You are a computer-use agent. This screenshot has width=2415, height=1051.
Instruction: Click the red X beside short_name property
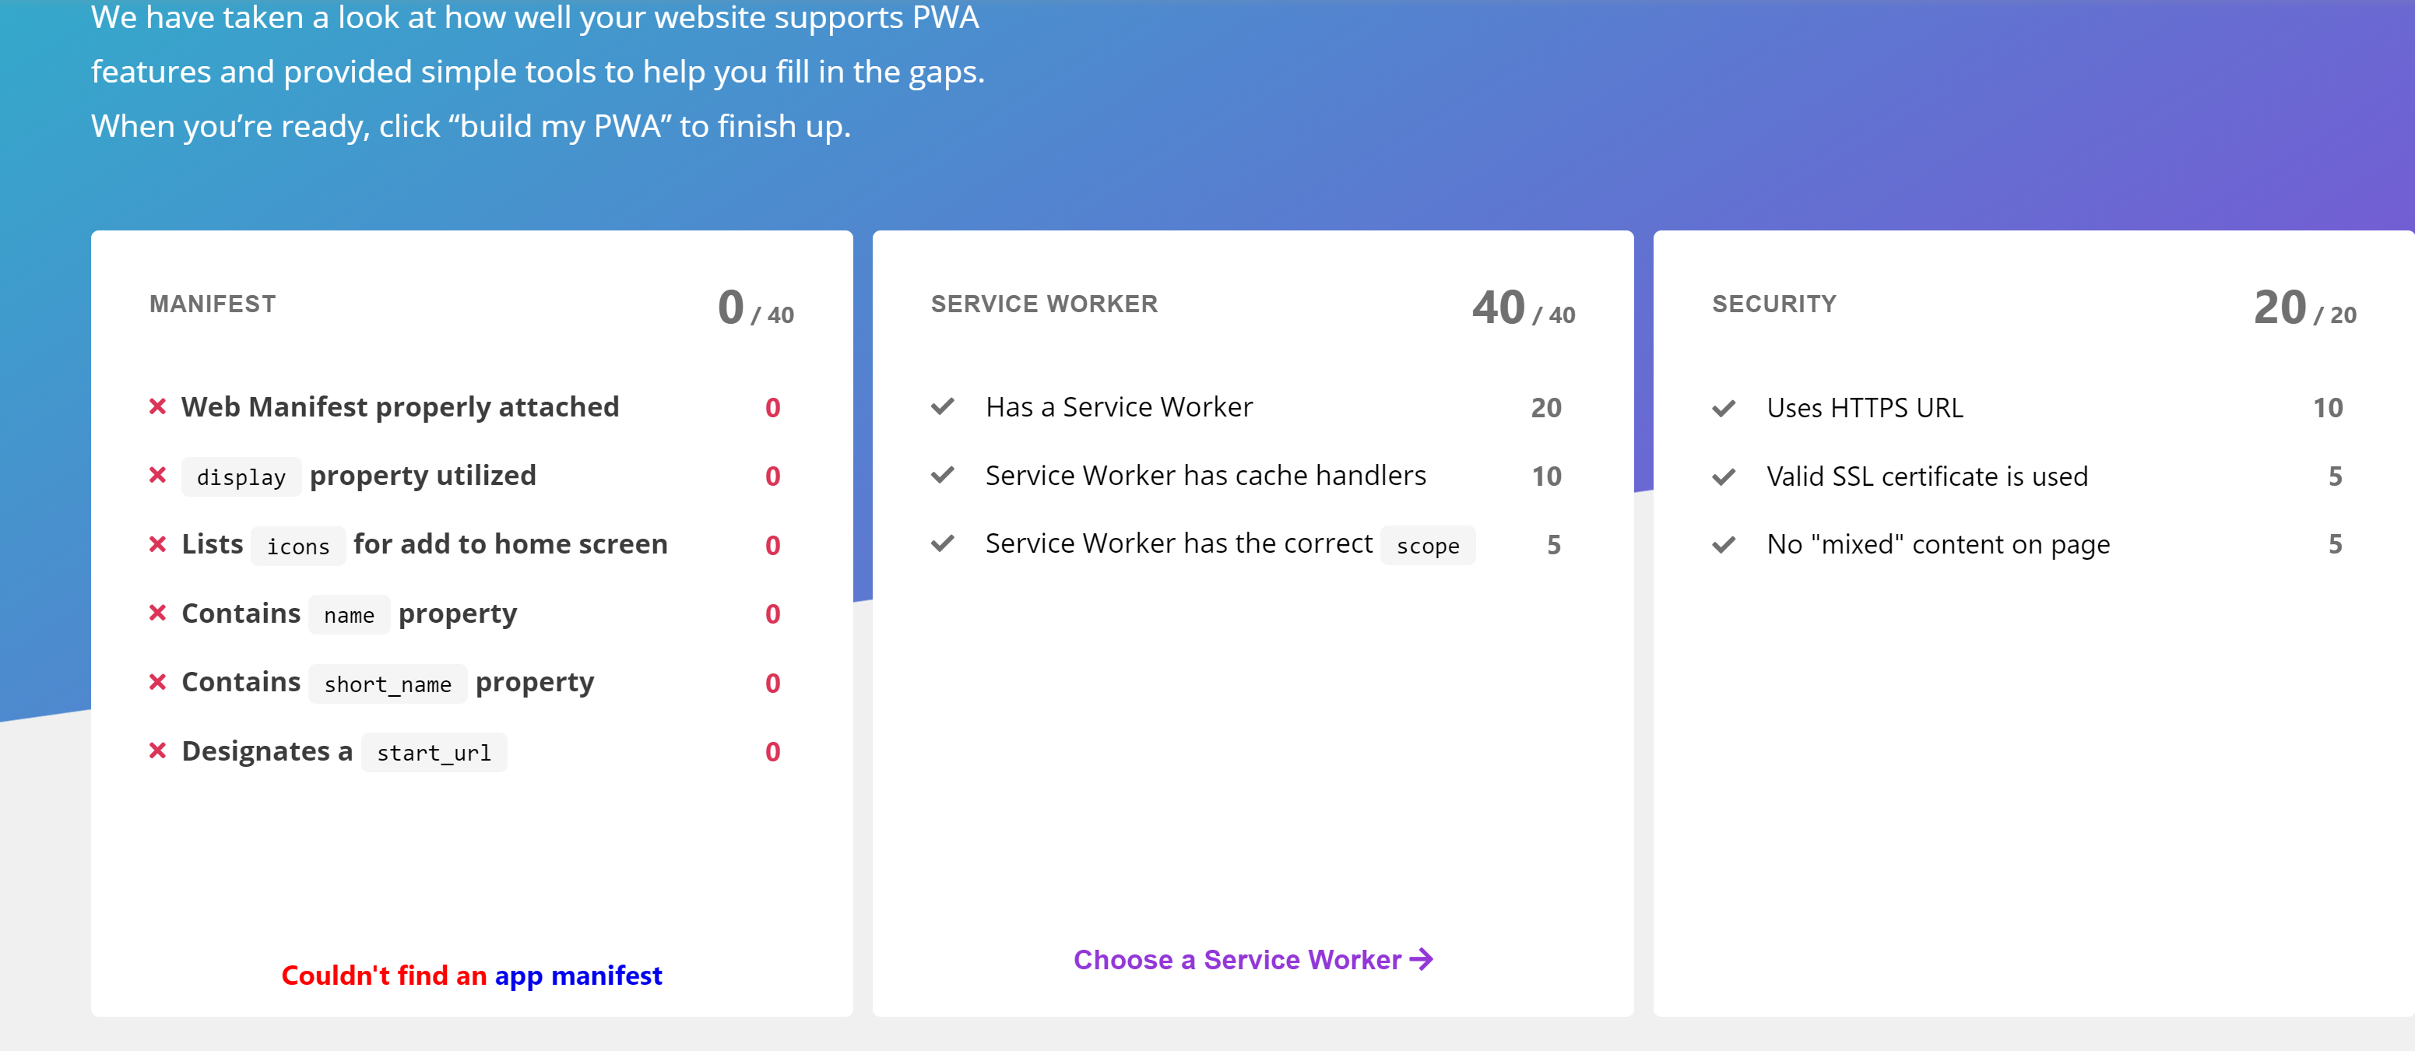pyautogui.click(x=157, y=682)
